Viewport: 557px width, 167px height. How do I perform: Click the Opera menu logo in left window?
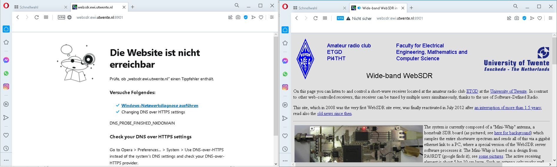(x=6, y=6)
